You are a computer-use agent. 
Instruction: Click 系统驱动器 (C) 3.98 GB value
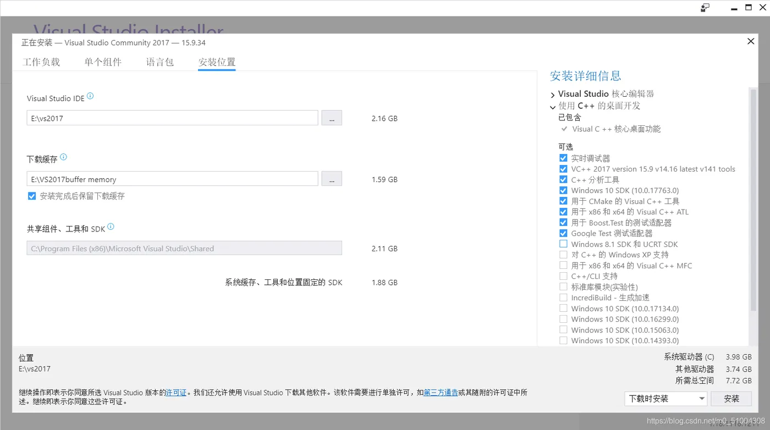(738, 357)
